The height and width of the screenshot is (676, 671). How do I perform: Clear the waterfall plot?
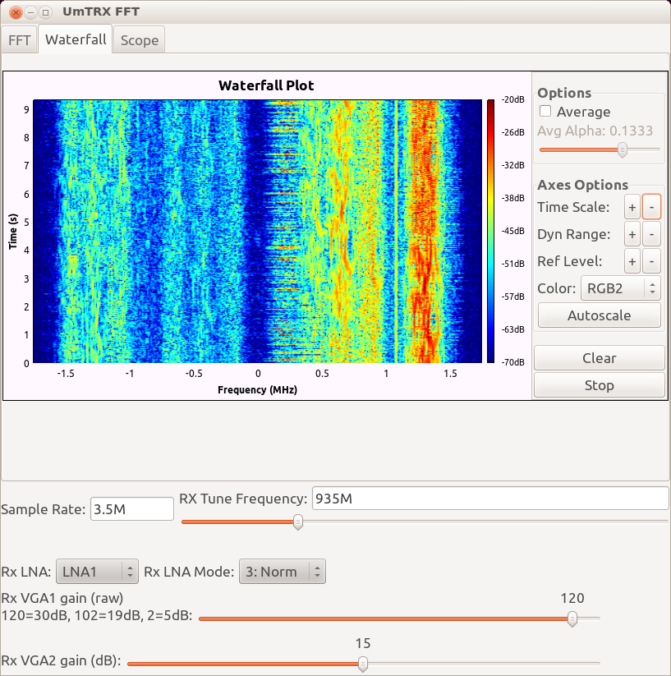(599, 358)
